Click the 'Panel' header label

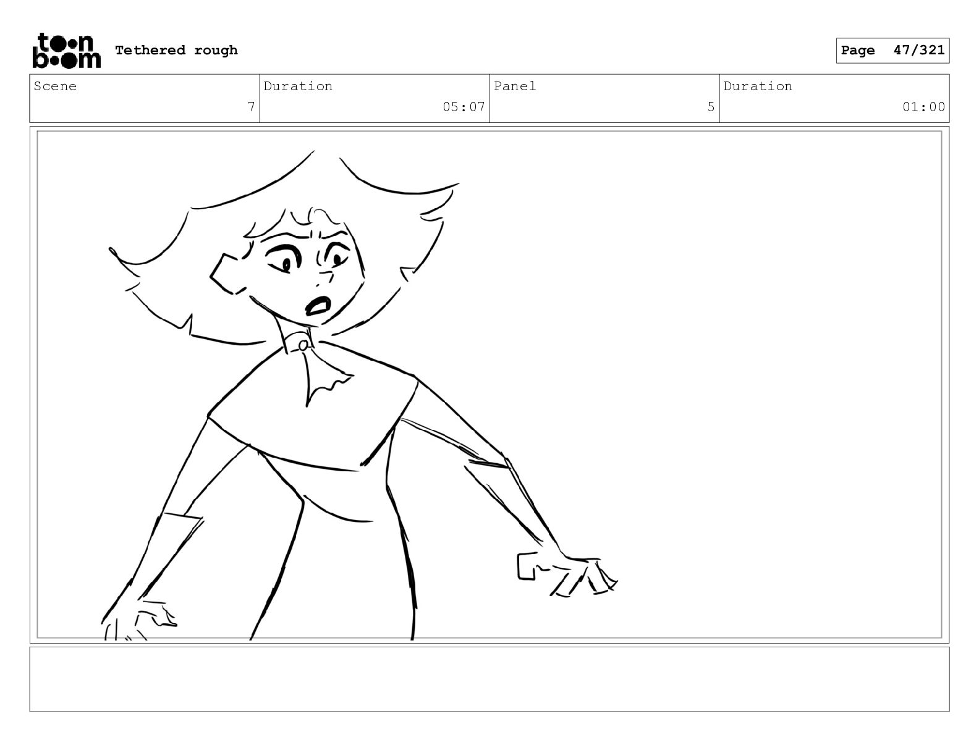[515, 86]
